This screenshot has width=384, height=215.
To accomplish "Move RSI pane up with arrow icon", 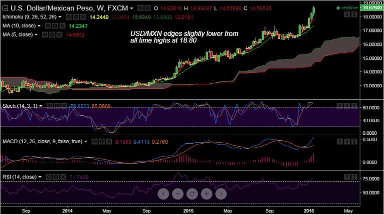I will (347, 177).
